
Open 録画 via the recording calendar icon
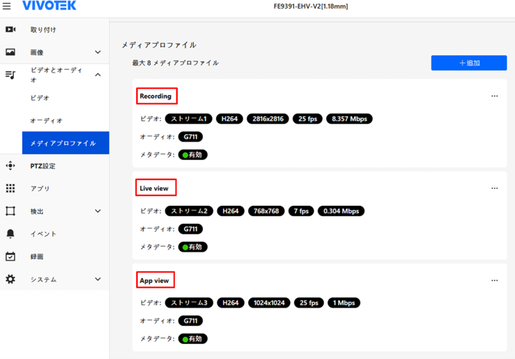click(x=10, y=256)
